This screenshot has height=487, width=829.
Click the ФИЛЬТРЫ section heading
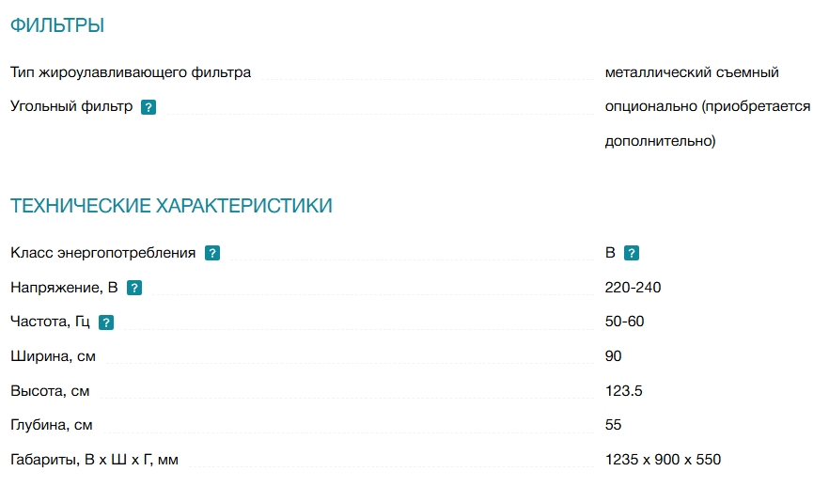click(57, 25)
